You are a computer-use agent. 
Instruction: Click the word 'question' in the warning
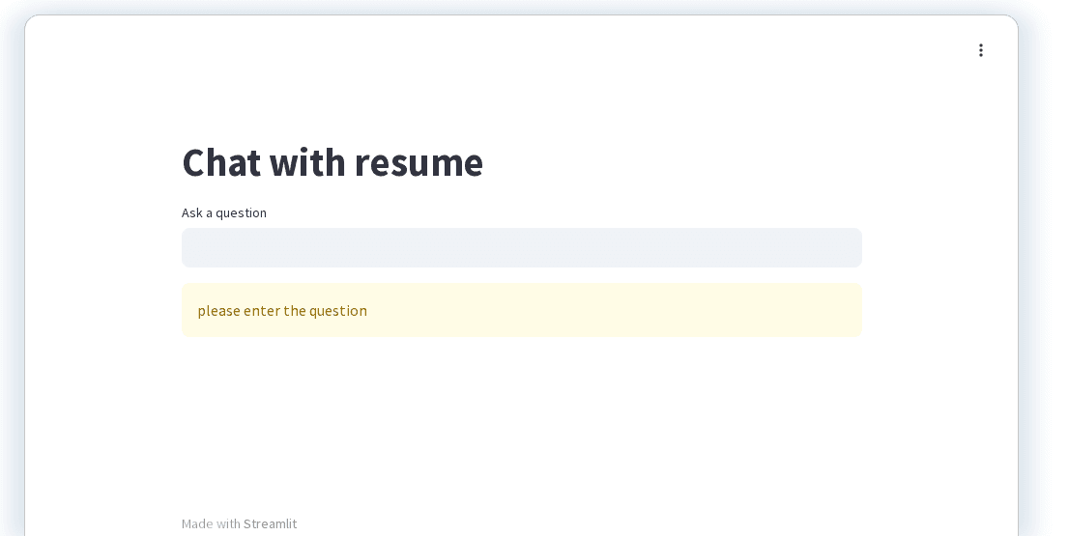tap(338, 311)
